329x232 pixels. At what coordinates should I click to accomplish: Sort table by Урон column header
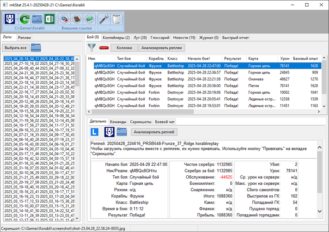(x=284, y=58)
